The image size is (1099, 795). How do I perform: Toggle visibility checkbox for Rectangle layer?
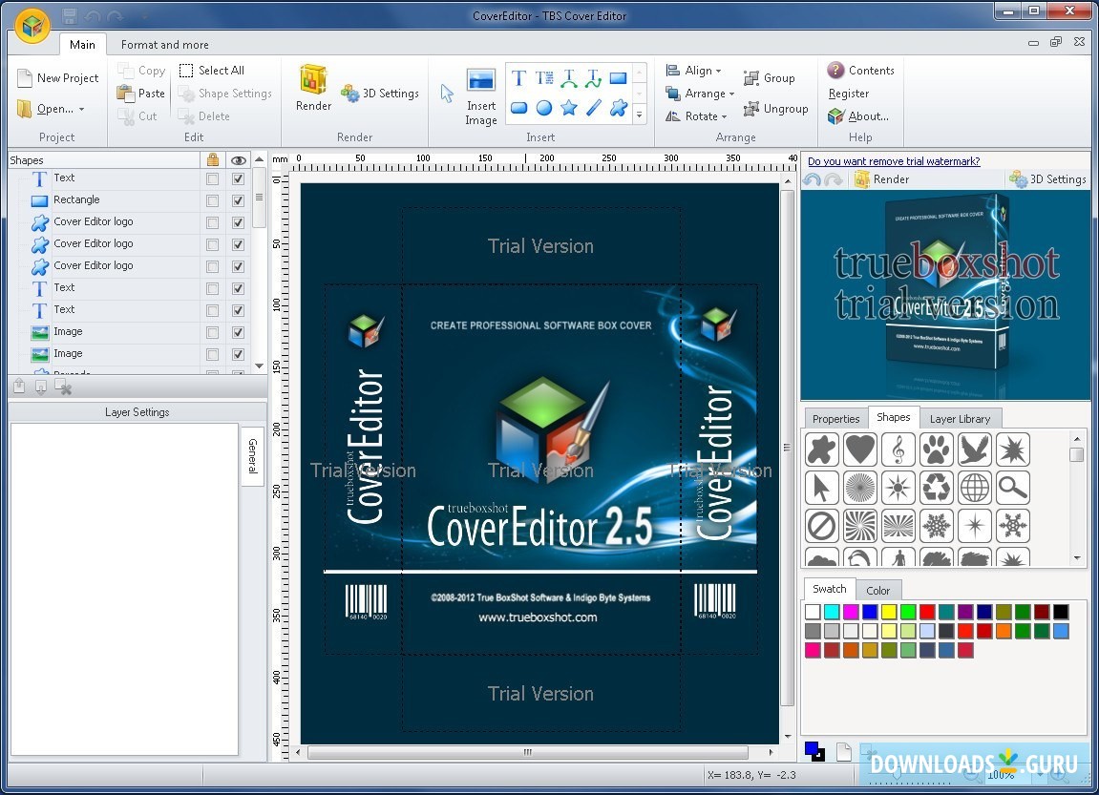(238, 200)
